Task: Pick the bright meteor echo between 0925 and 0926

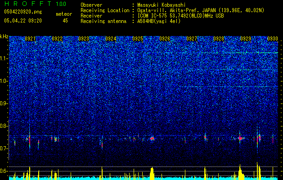Action: coord(152,139)
